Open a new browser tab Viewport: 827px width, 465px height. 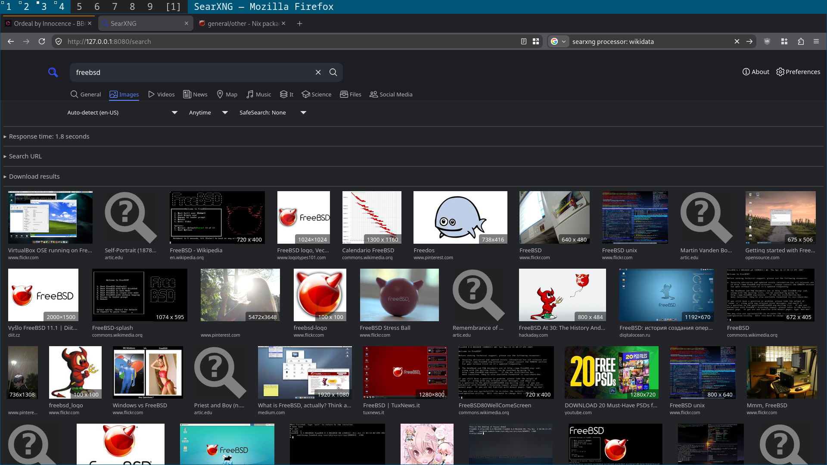click(x=300, y=24)
